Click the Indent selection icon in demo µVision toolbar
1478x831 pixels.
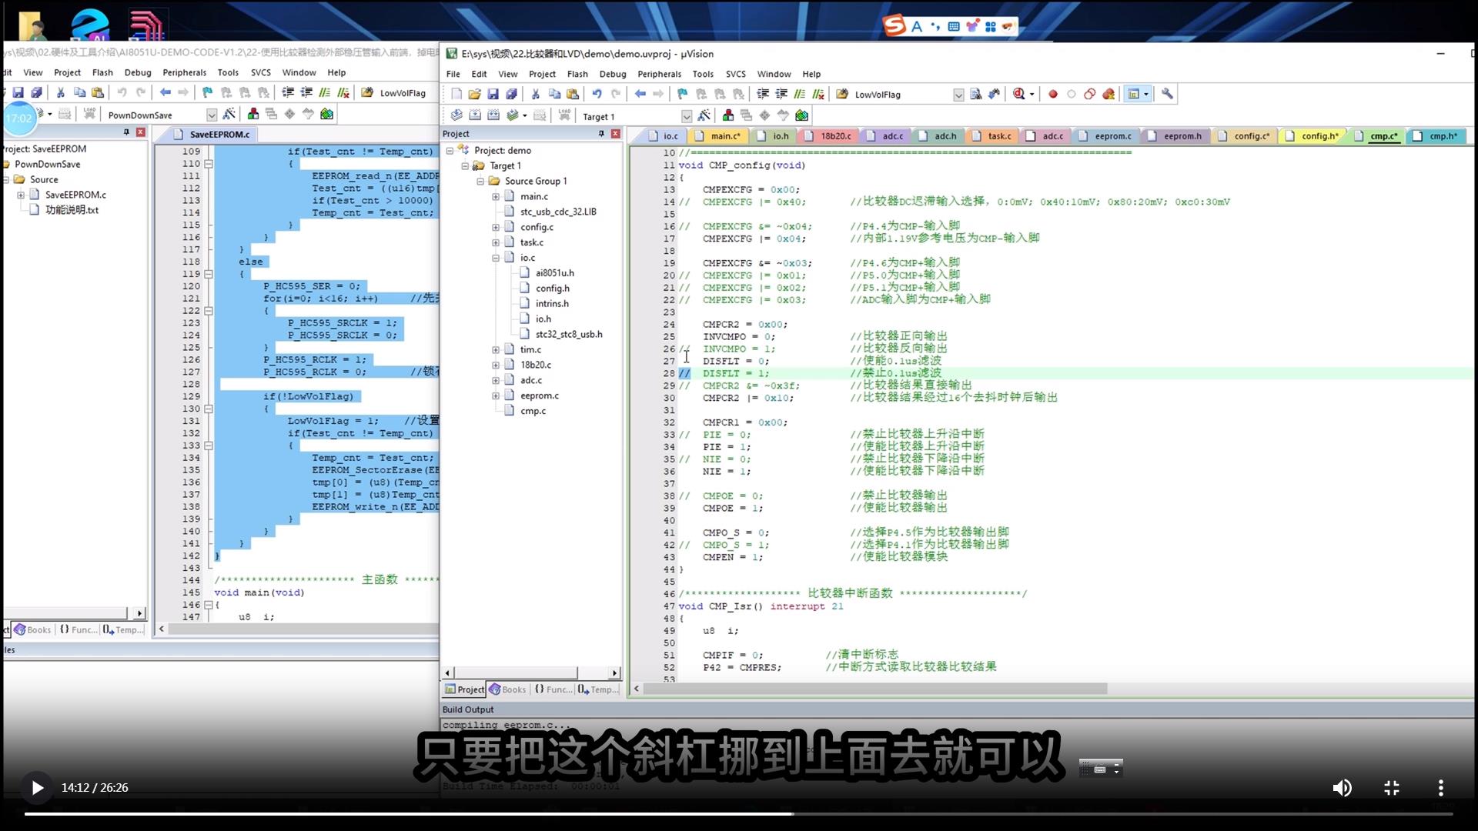point(763,94)
